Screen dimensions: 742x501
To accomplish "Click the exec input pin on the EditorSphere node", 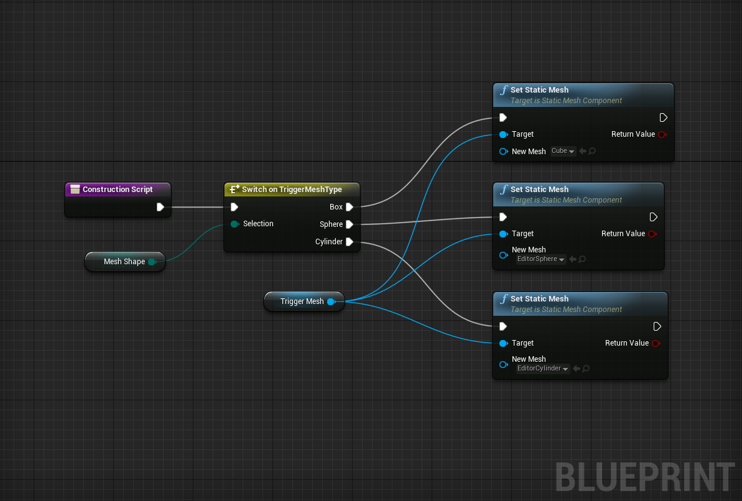I will click(x=503, y=217).
